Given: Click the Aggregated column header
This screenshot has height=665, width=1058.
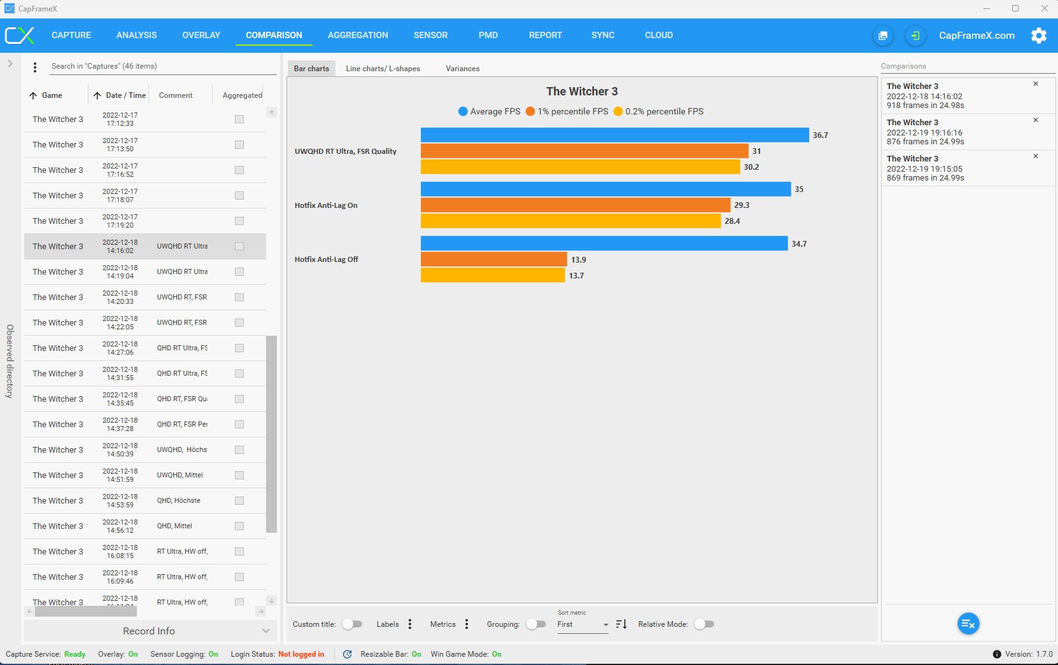Looking at the screenshot, I should (243, 95).
